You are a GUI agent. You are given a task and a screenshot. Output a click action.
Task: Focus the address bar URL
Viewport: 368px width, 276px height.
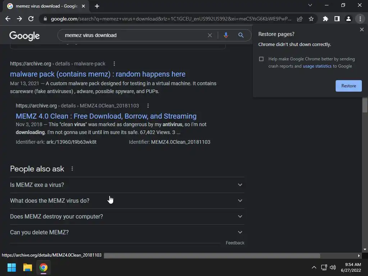171,19
